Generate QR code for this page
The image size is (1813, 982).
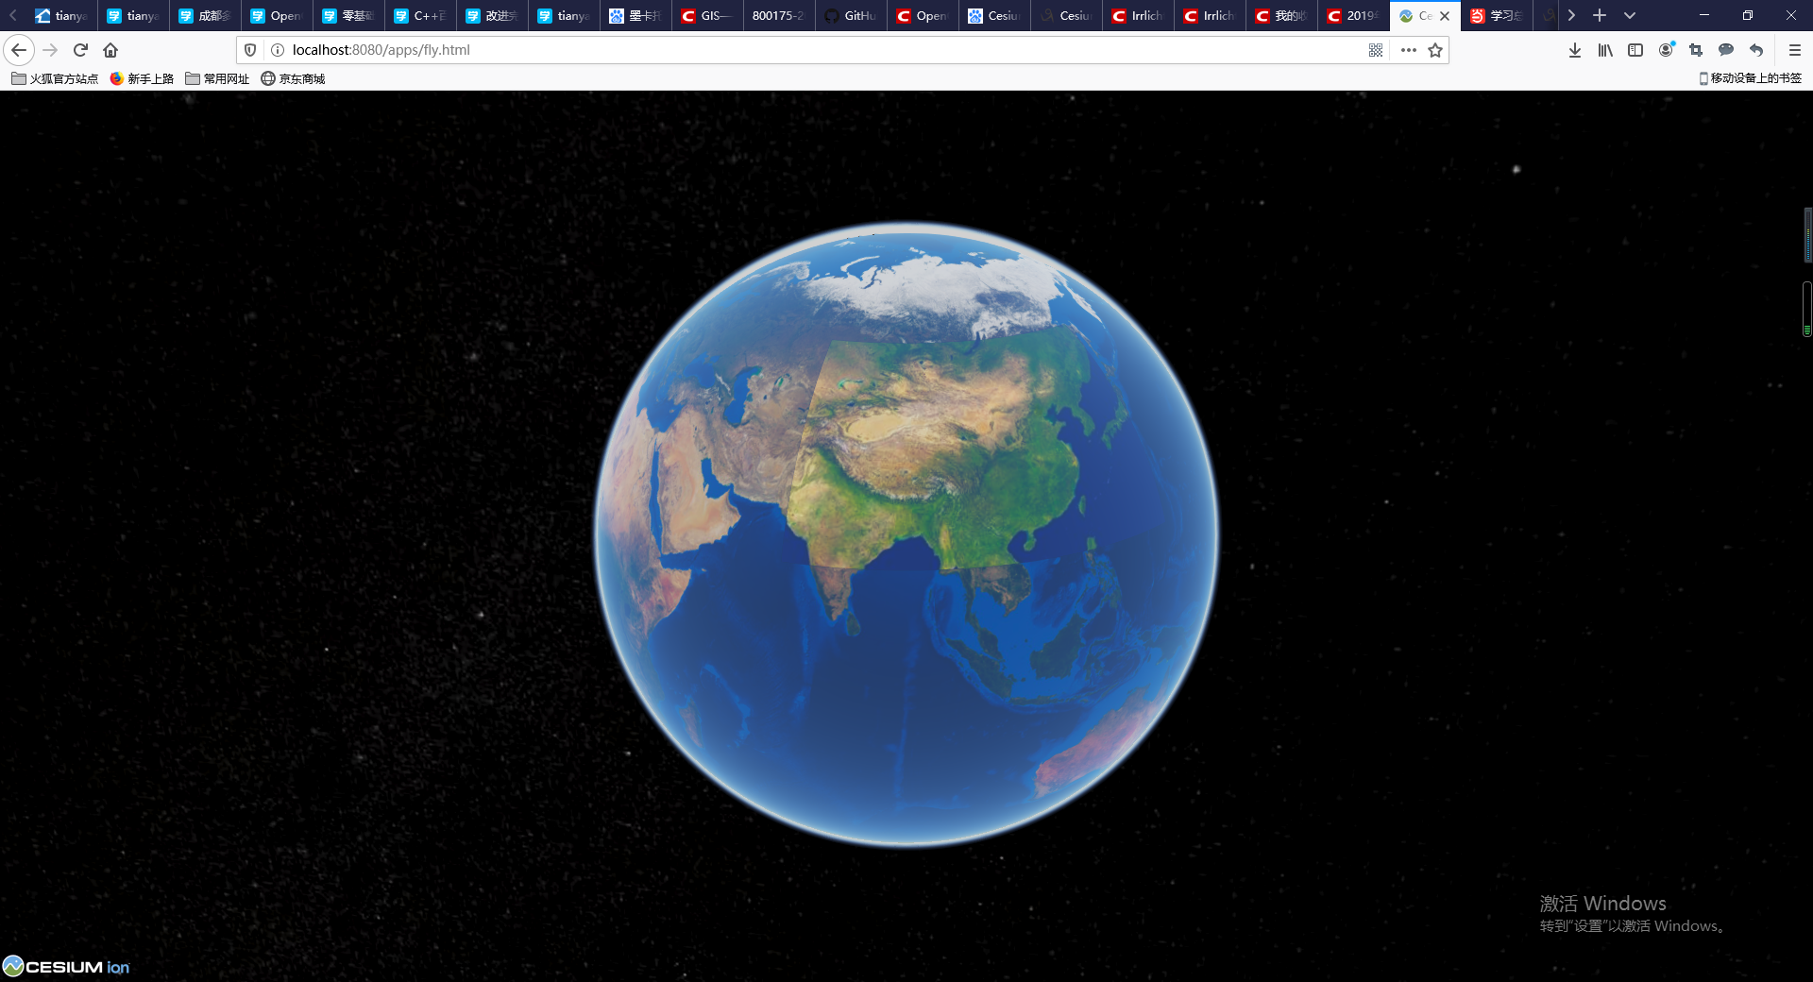1376,50
